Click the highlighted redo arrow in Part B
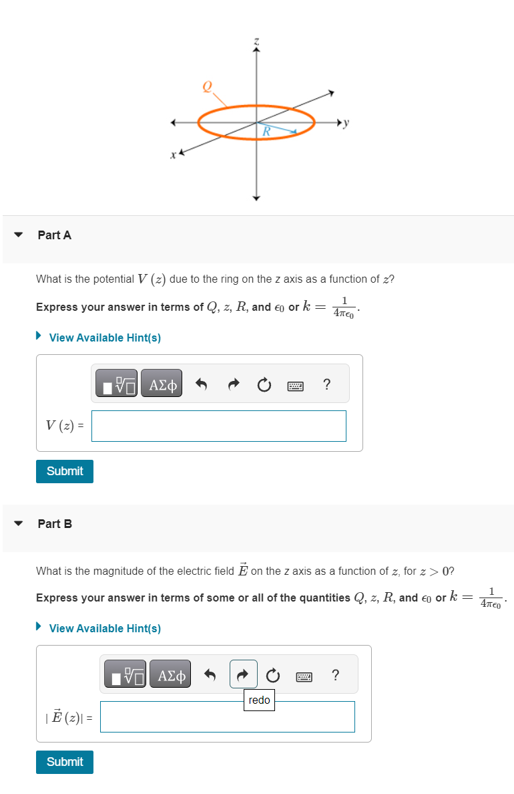 click(243, 674)
